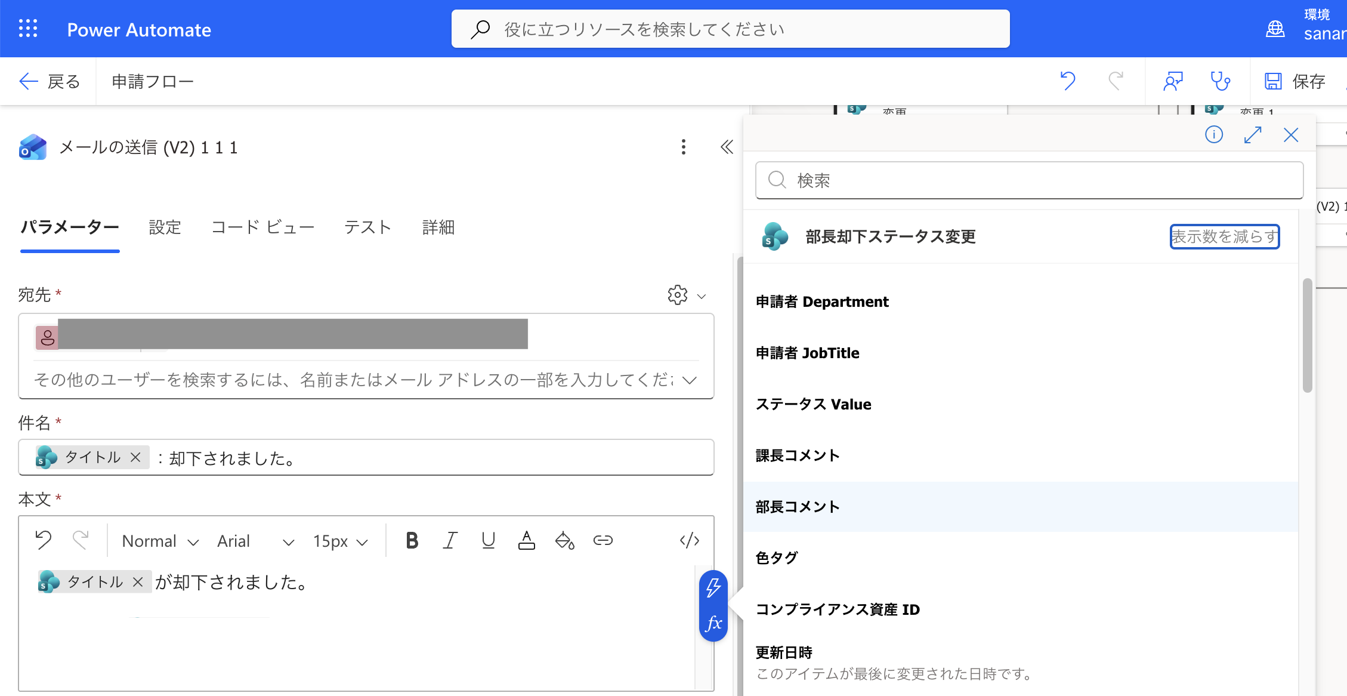Undo in the body editor toolbar
Image resolution: width=1347 pixels, height=696 pixels.
tap(44, 540)
